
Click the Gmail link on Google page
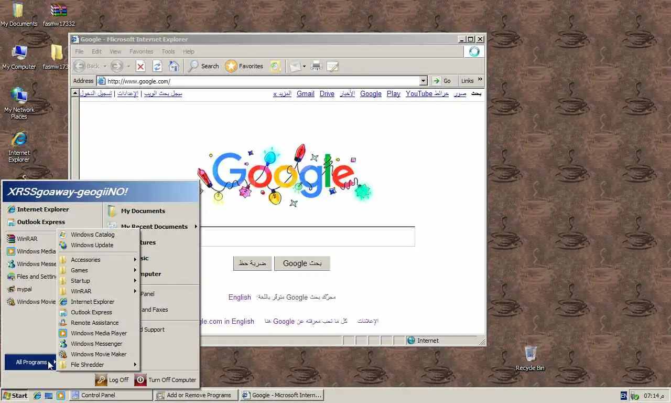coord(306,93)
